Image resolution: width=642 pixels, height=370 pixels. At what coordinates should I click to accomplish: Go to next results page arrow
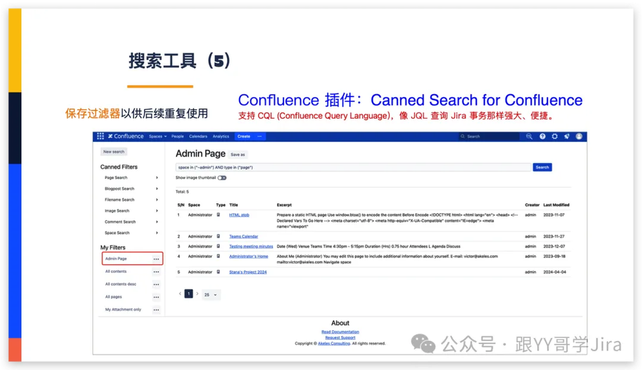(x=197, y=294)
